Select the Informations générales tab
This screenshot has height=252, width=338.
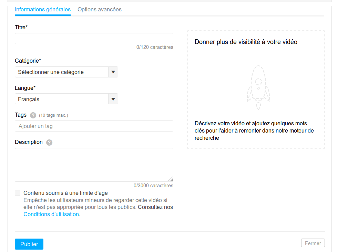coord(43,10)
